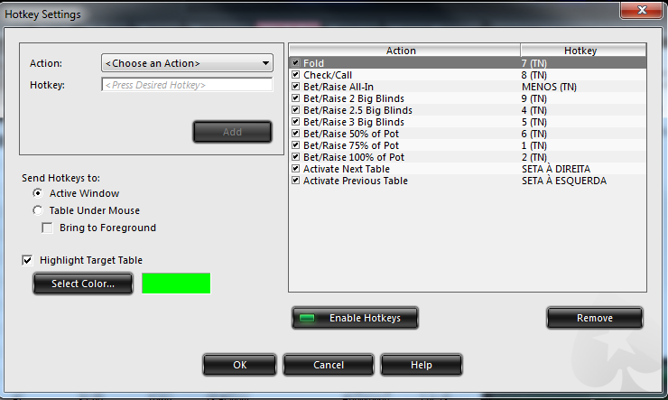Uncheck the Fold hotkey checkbox
Image resolution: width=668 pixels, height=400 pixels.
tap(296, 63)
